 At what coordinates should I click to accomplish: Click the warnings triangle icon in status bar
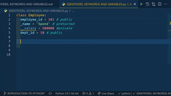click(90, 93)
